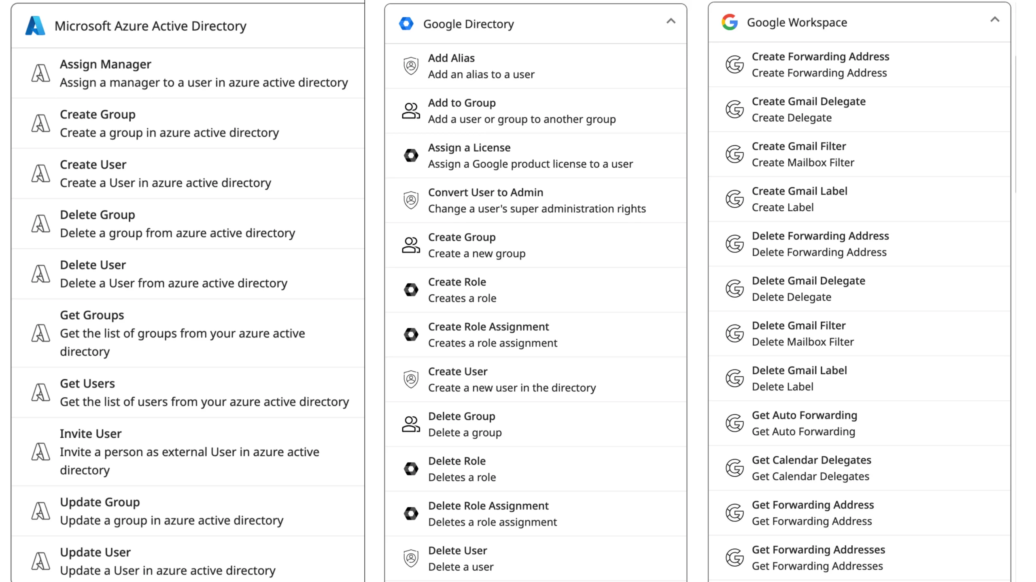Choose the Create Gmail Label action
1036x582 pixels.
click(859, 199)
